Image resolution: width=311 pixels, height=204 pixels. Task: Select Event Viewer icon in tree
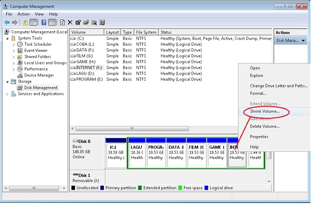point(20,50)
